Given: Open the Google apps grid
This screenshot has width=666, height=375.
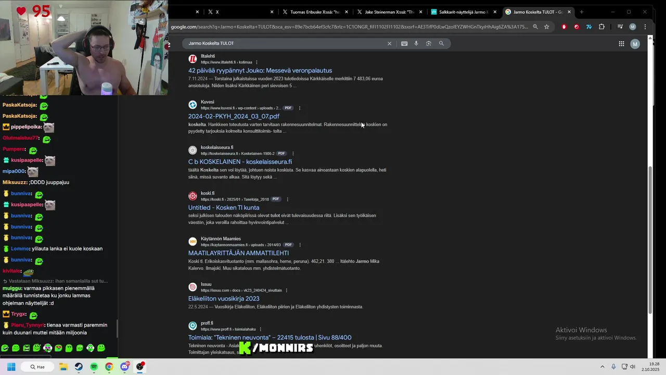Looking at the screenshot, I should [x=621, y=44].
